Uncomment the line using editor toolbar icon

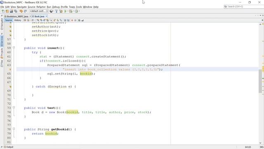point(82,20)
